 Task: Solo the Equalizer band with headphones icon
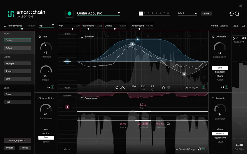(x=163, y=88)
